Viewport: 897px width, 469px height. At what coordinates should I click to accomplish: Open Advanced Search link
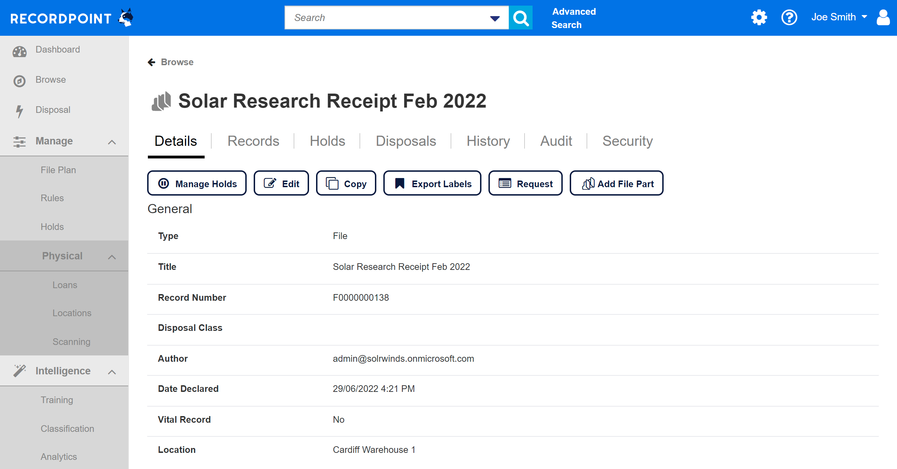tap(574, 18)
